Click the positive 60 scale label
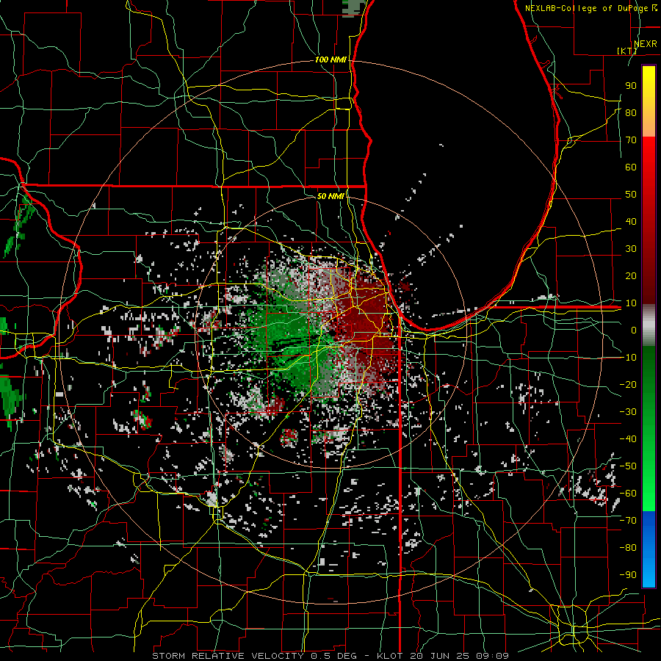Image resolution: width=661 pixels, height=661 pixels. pyautogui.click(x=631, y=167)
